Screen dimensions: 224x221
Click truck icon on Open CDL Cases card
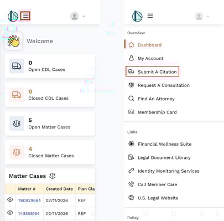pos(17,66)
